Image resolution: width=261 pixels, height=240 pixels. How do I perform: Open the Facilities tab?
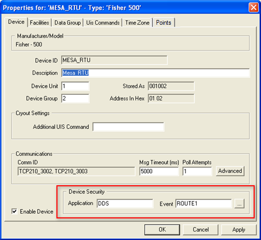tap(40, 23)
